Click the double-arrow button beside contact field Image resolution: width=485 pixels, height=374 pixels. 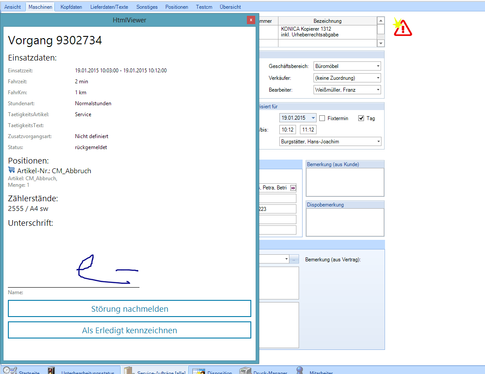(x=293, y=188)
